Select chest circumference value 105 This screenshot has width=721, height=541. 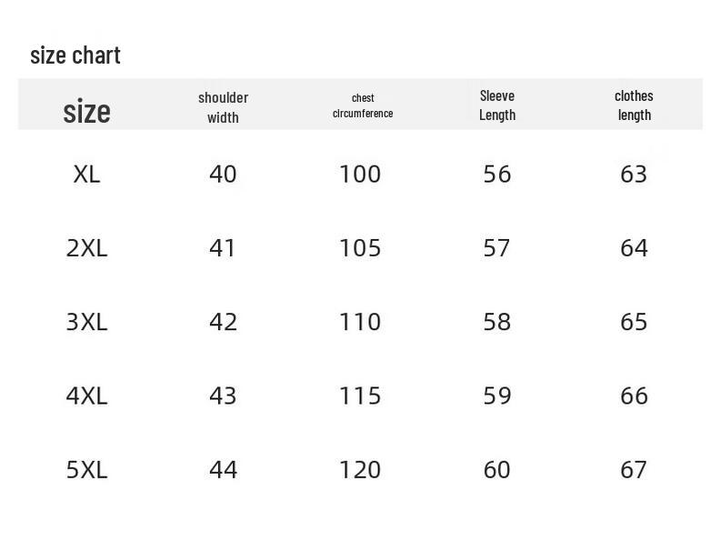[360, 247]
